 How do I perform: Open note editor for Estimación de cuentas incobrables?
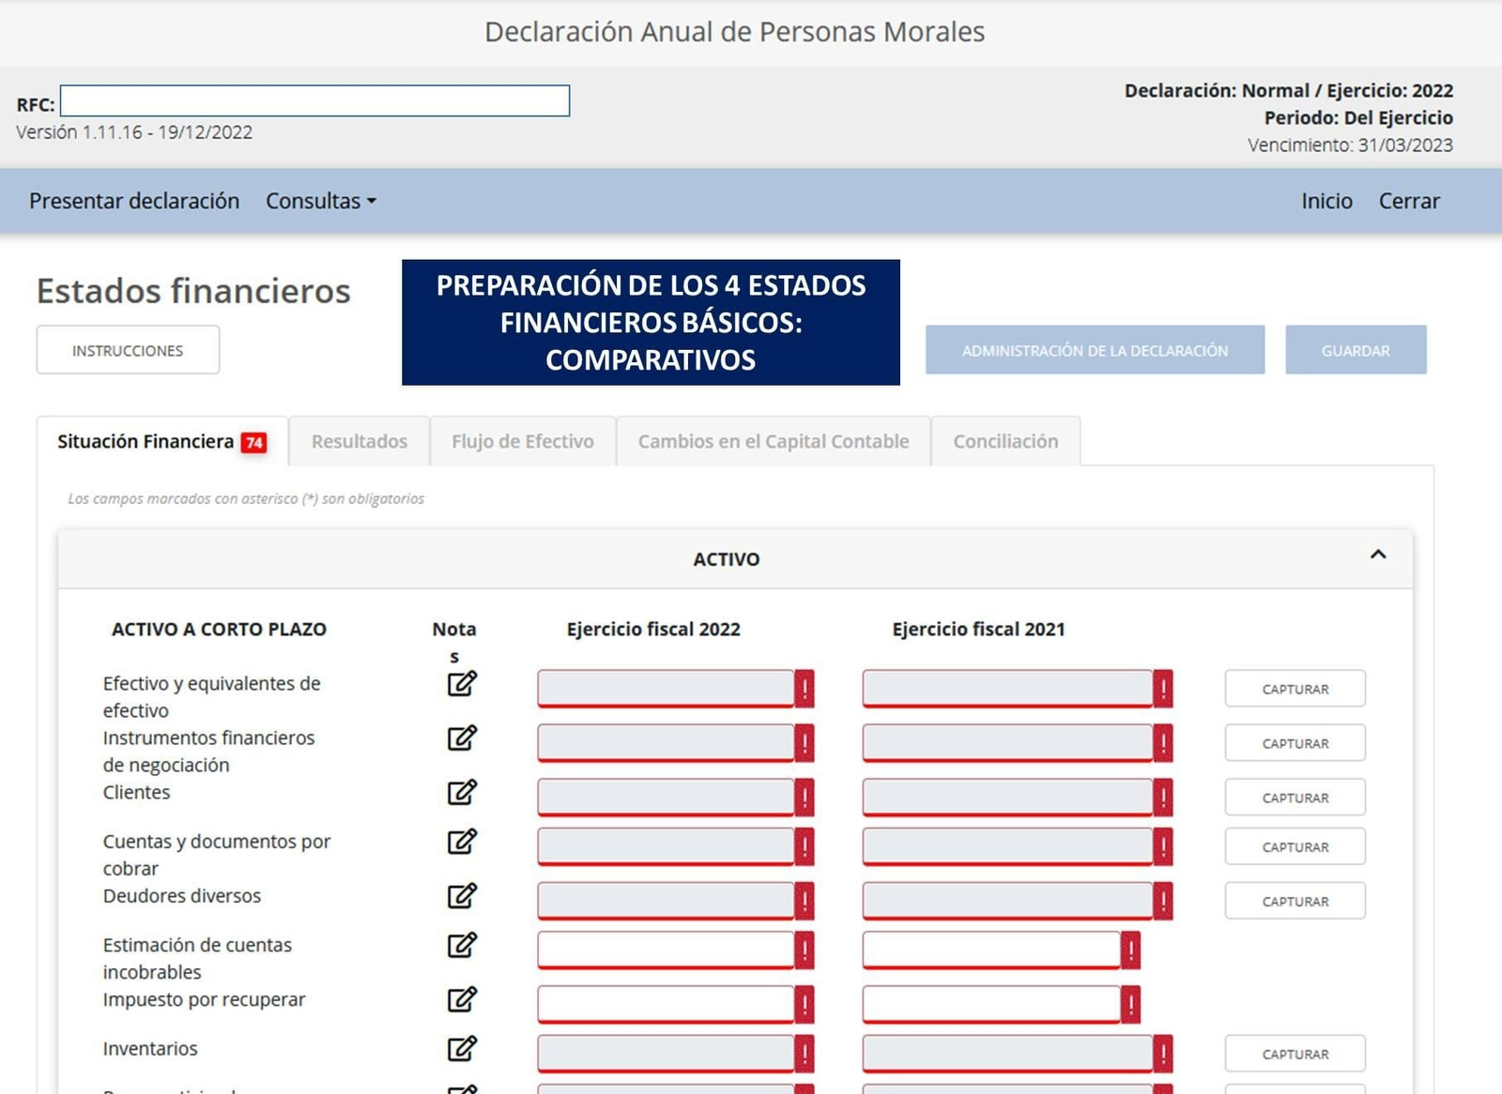[462, 944]
